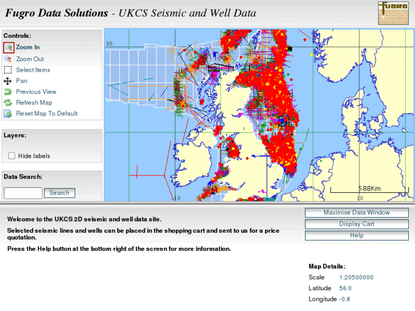Click the 60 latitude label on the map
The height and width of the screenshot is (311, 415).
point(109,44)
